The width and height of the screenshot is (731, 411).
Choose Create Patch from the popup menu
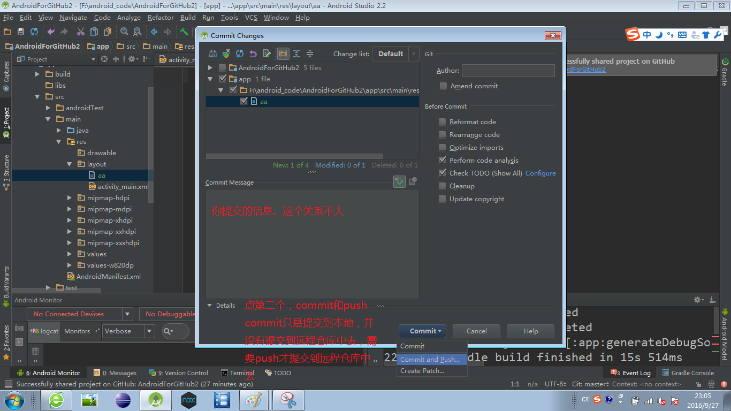tap(432, 371)
